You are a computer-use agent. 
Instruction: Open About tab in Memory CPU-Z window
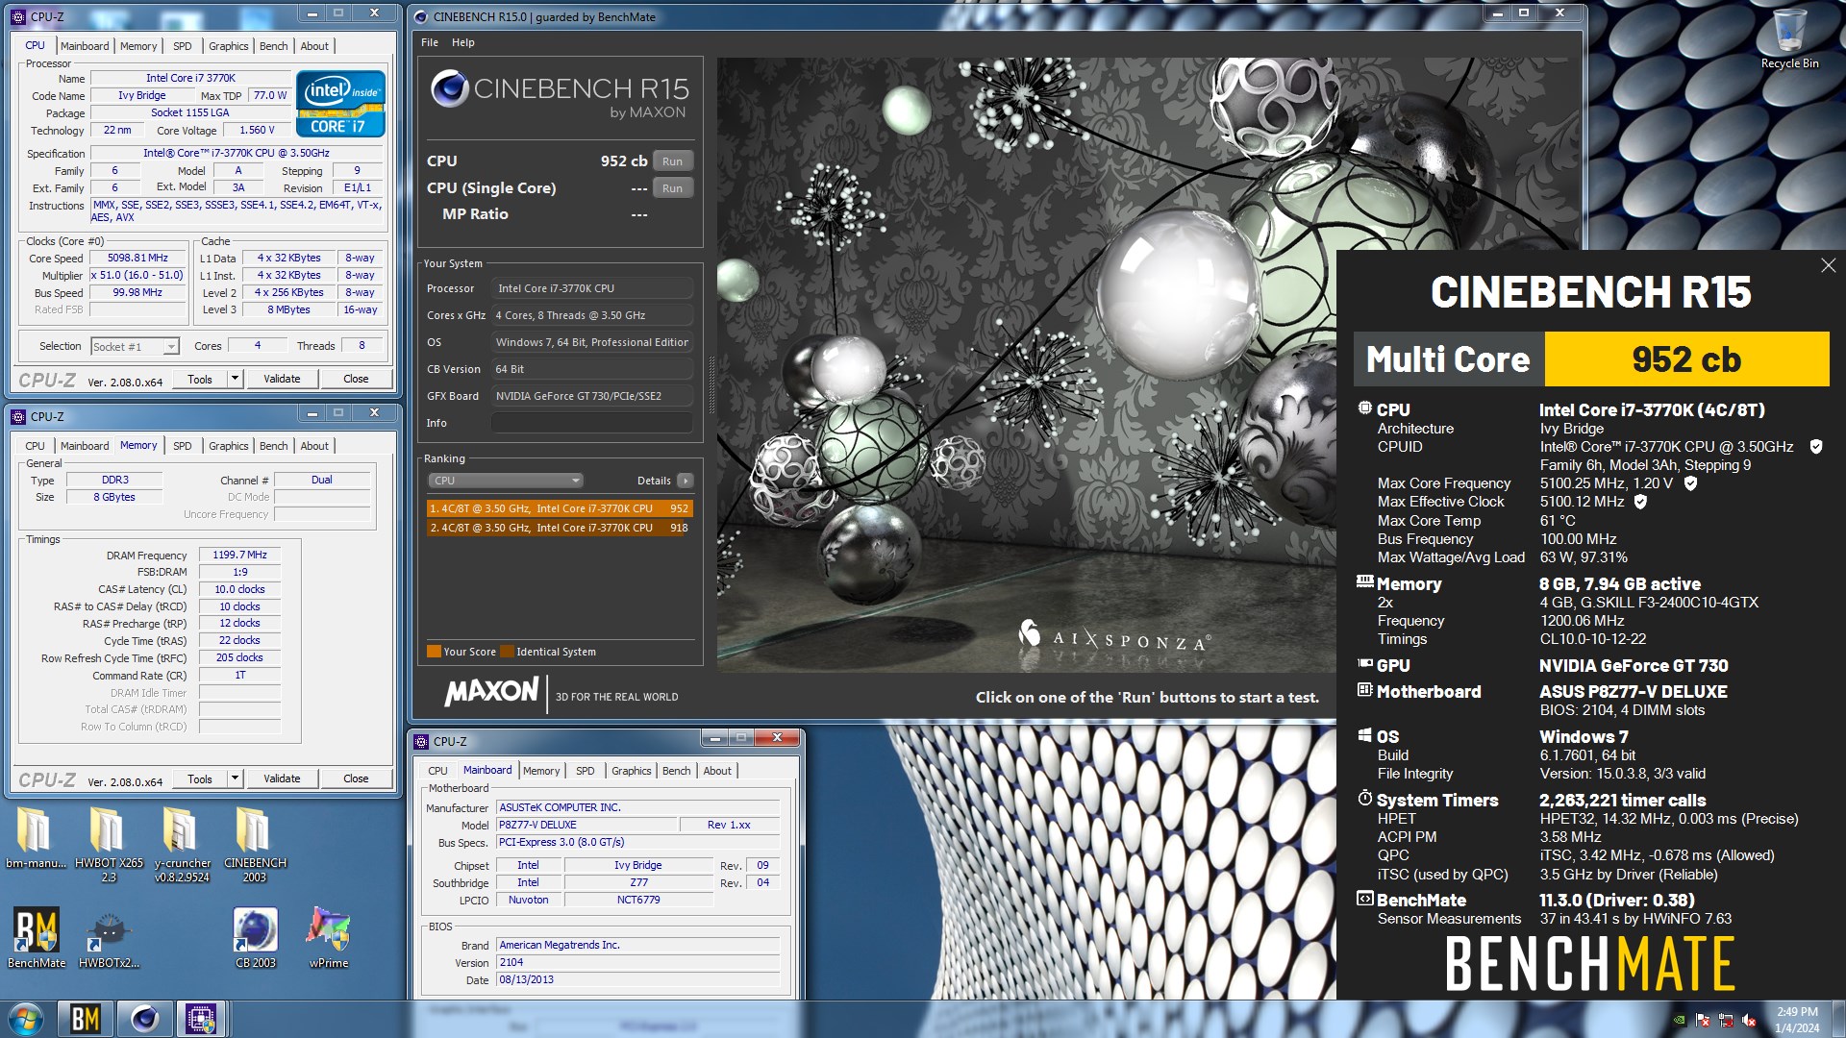314,446
